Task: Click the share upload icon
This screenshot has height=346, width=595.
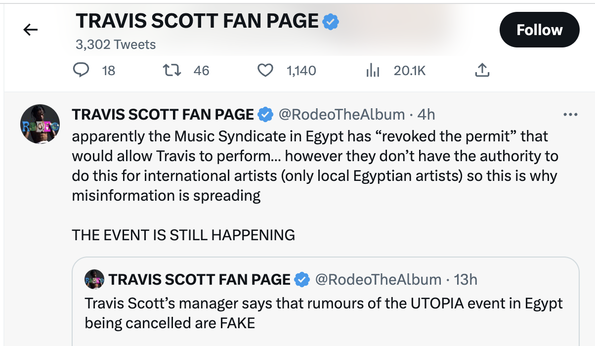Action: click(x=482, y=71)
